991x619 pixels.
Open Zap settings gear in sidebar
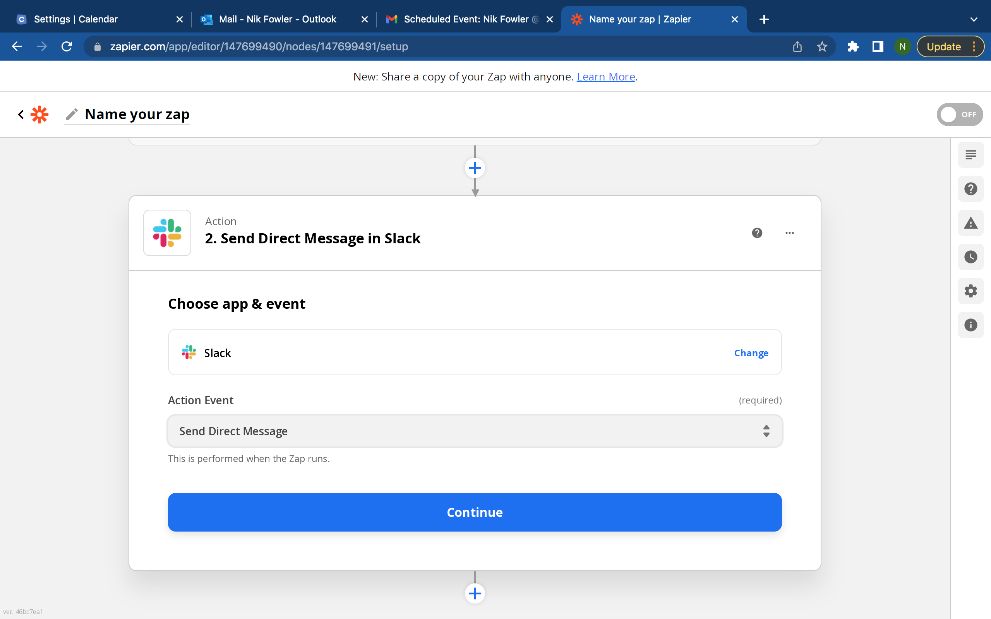coord(970,291)
